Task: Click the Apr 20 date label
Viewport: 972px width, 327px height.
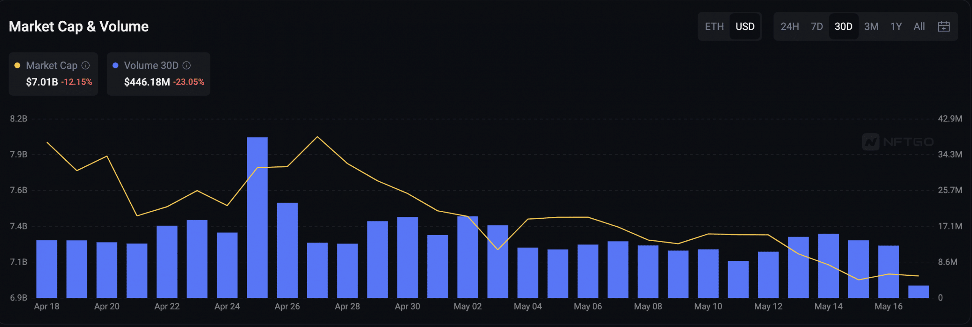Action: (x=107, y=306)
